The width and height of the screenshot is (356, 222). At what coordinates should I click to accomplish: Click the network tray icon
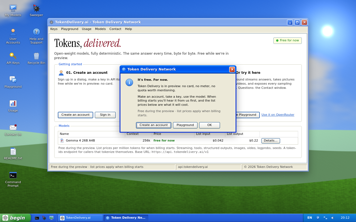tap(325, 218)
